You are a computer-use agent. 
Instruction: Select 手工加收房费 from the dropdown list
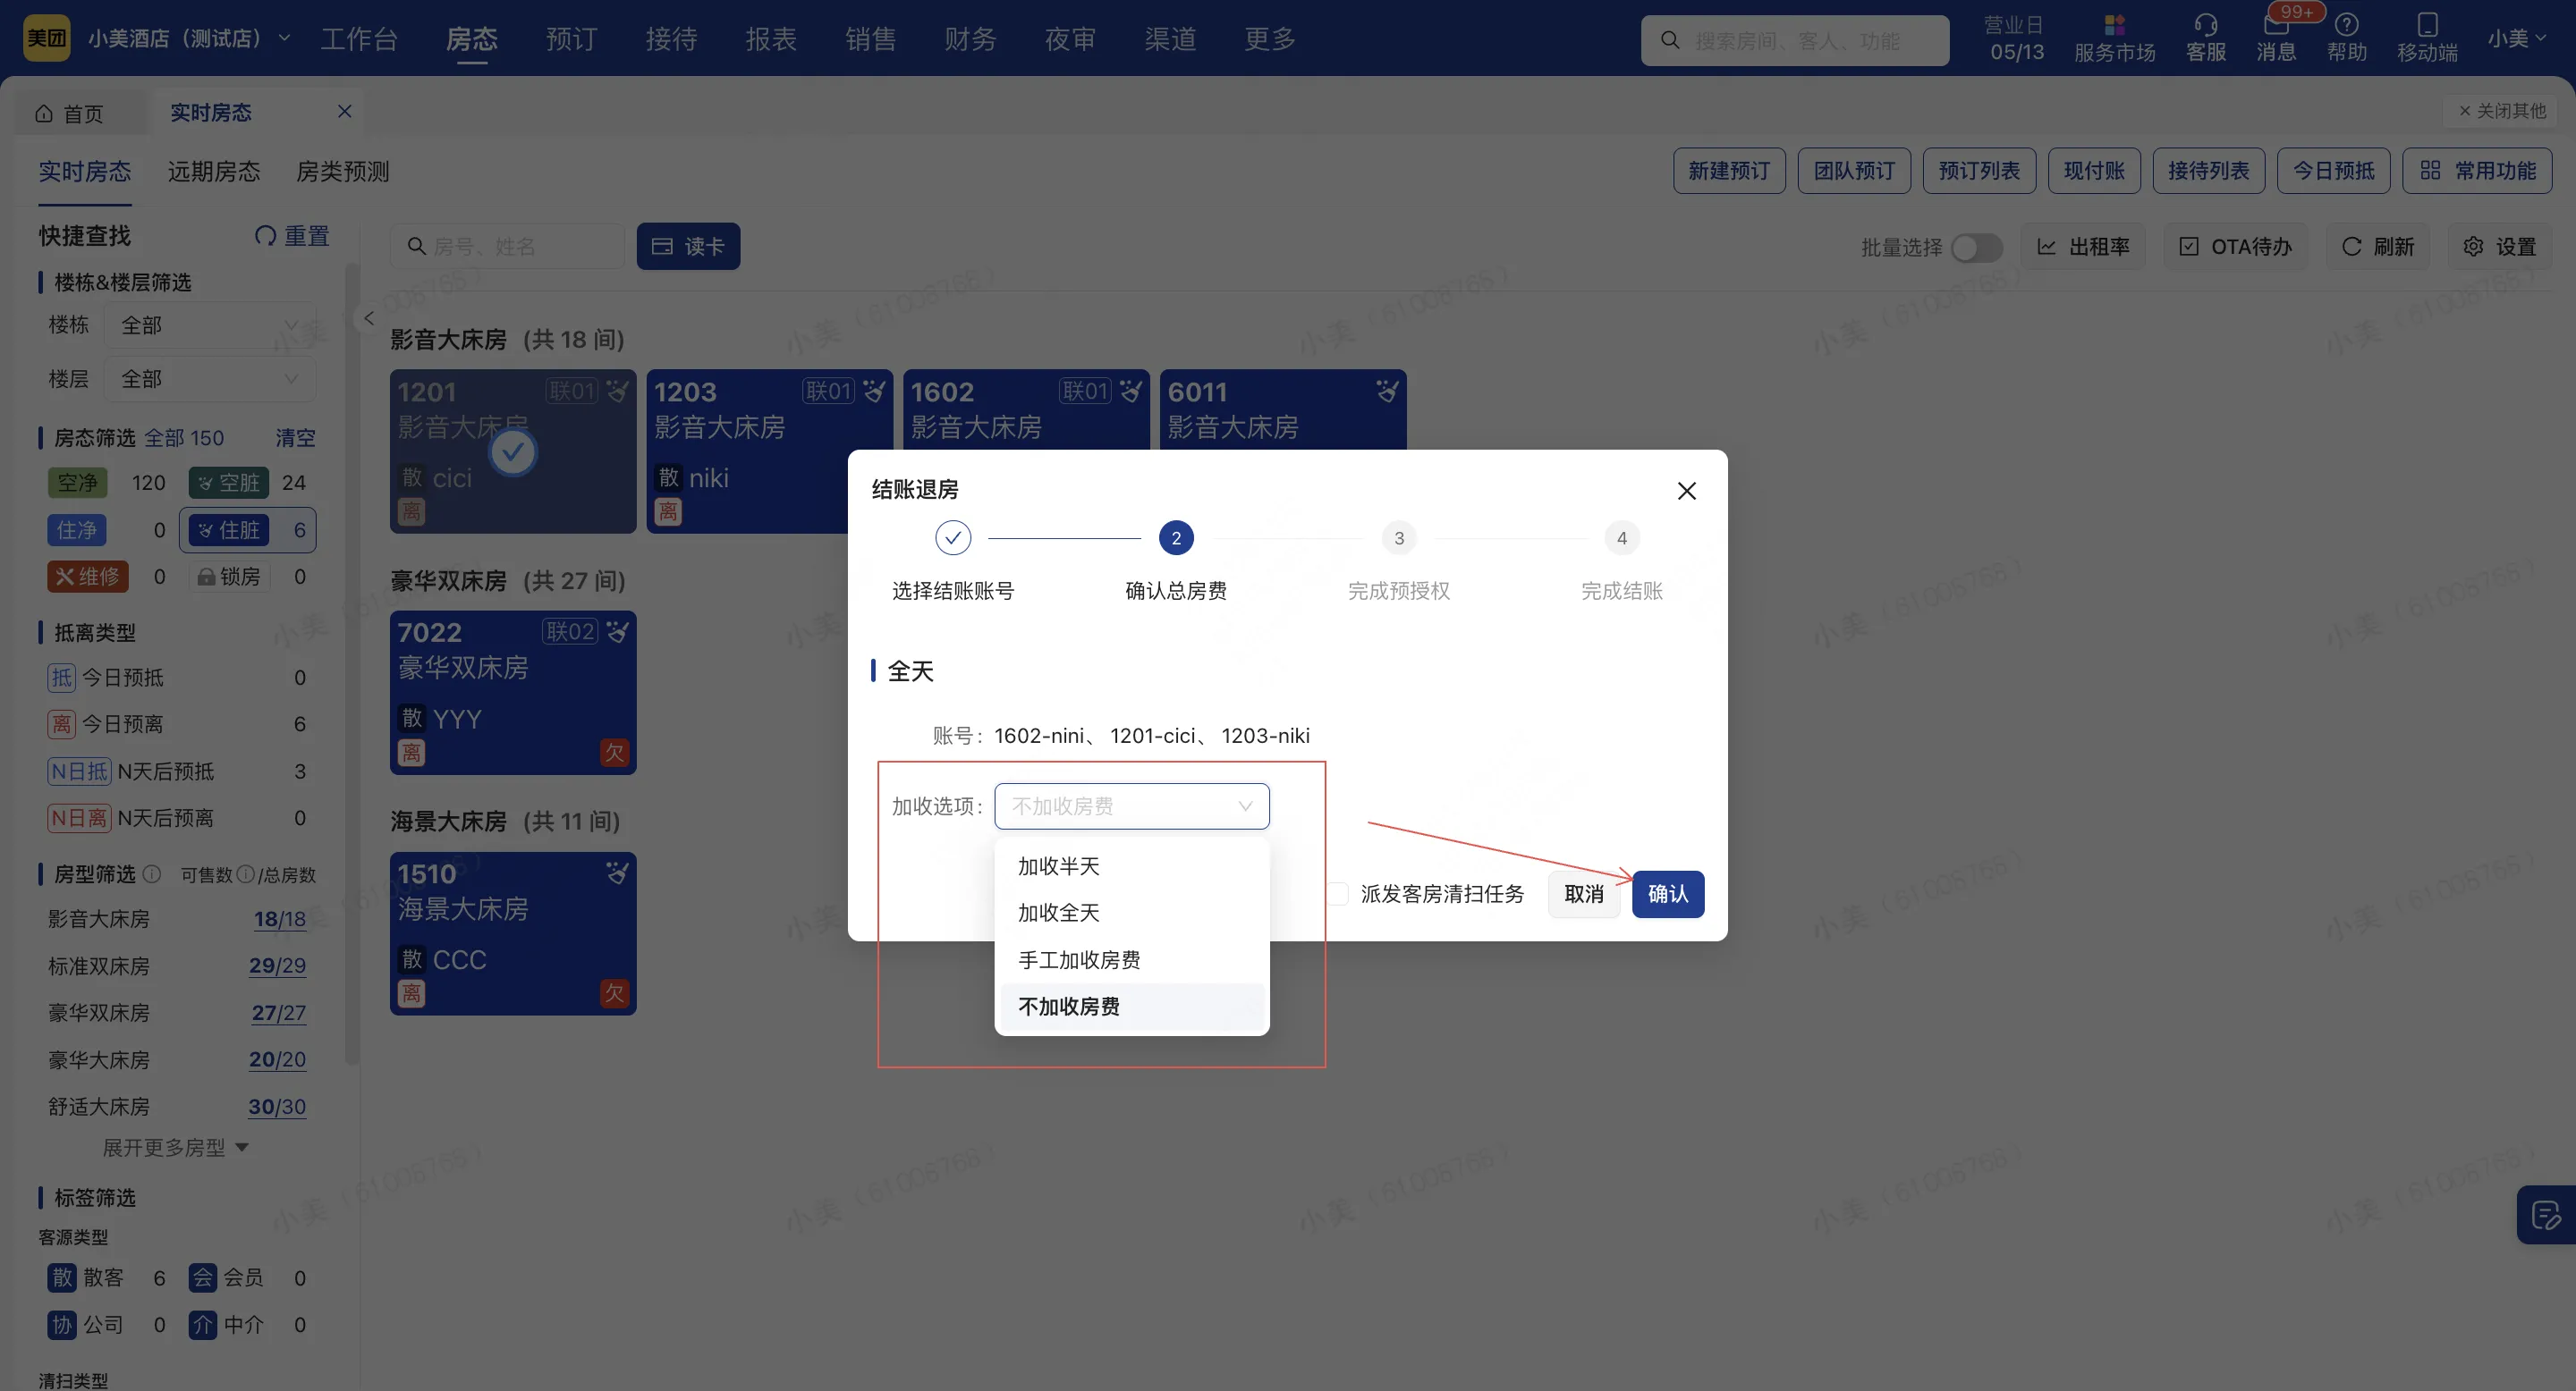point(1131,959)
